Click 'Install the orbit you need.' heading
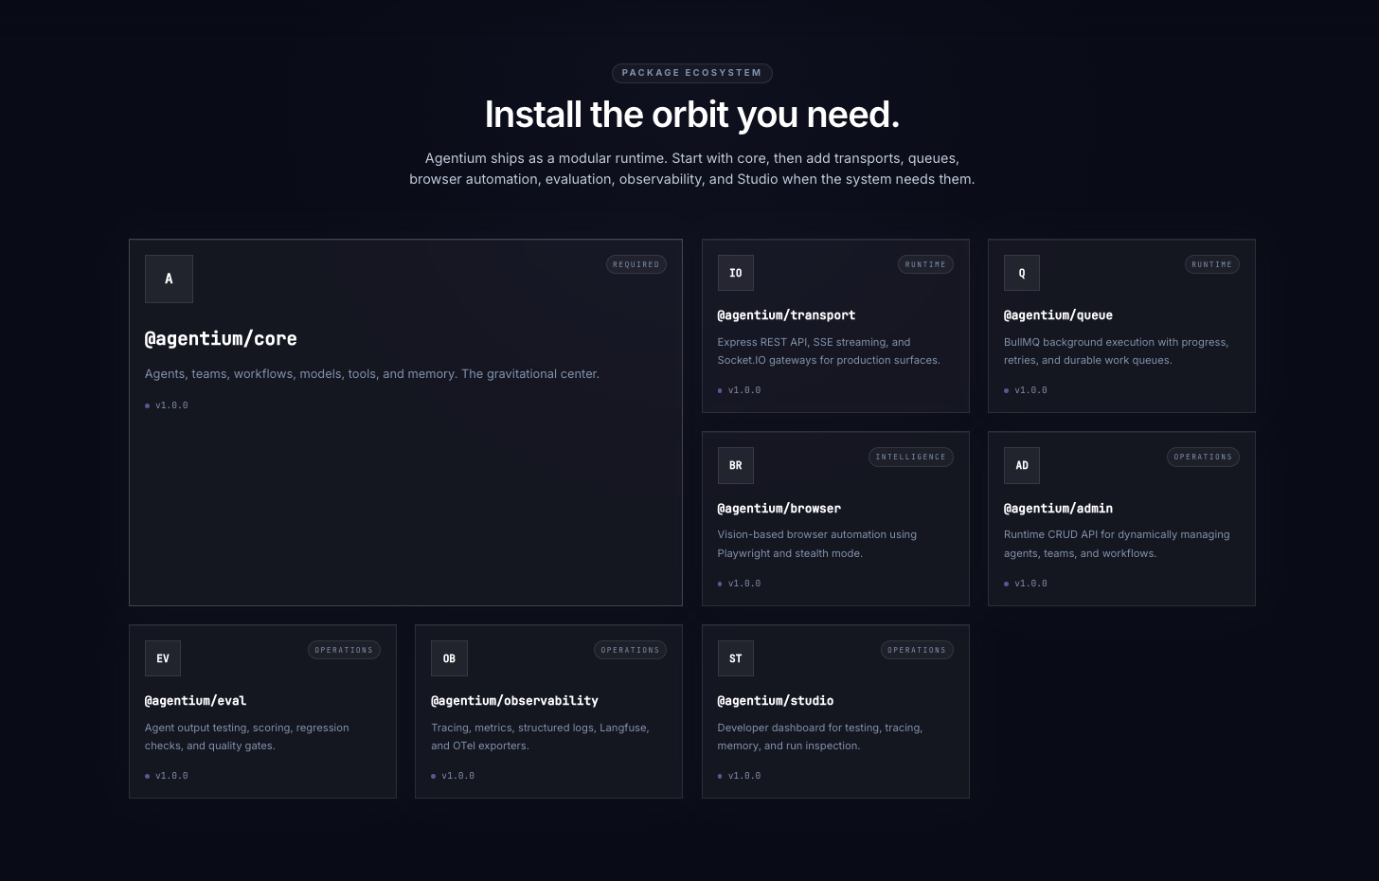This screenshot has height=881, width=1379. click(691, 115)
